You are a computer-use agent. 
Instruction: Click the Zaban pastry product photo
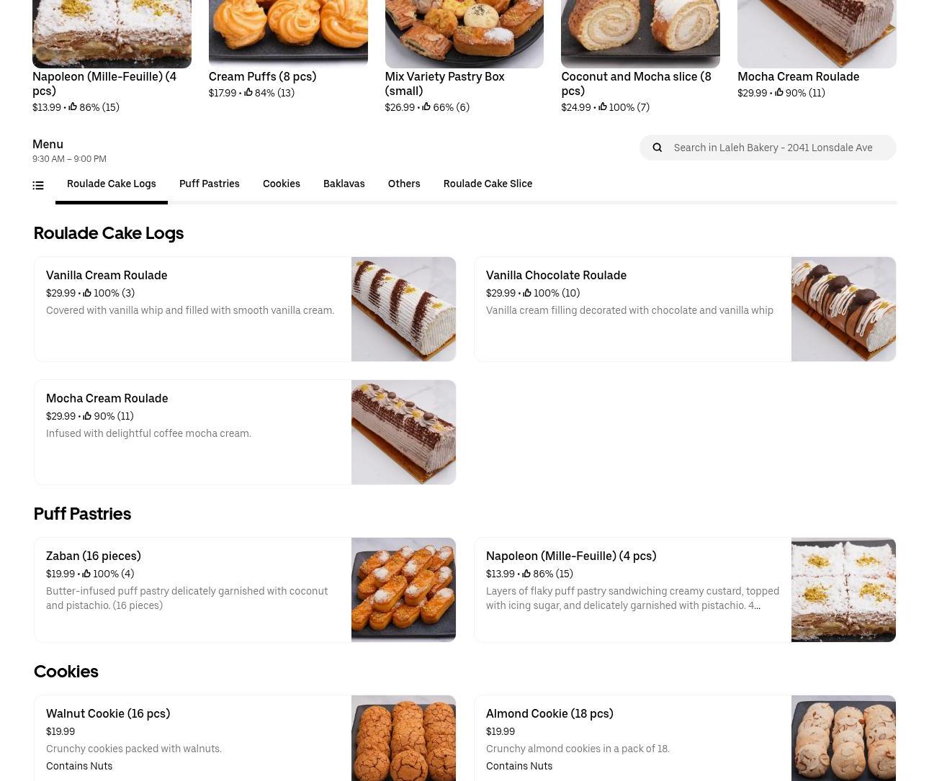coord(403,590)
